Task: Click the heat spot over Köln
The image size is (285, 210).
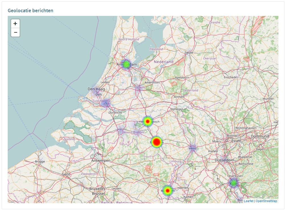Action: 234,183
